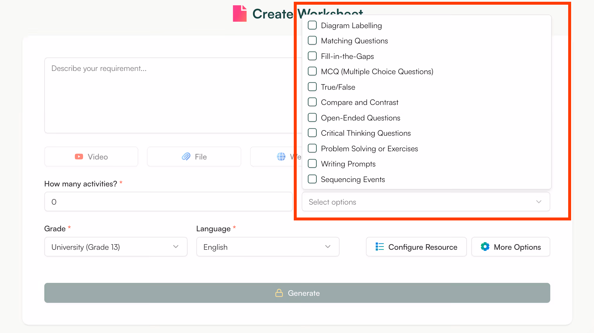Open the Grade dropdown University (Grade 13)
594x333 pixels.
tap(116, 247)
